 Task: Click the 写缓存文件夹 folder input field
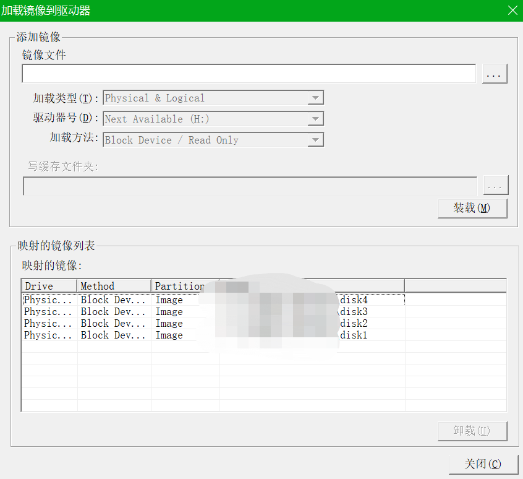coord(250,186)
